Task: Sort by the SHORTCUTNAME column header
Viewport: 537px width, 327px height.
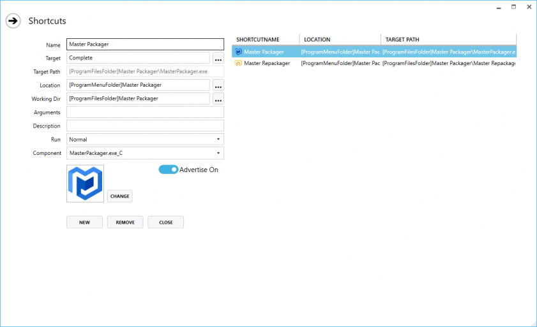Action: pyautogui.click(x=266, y=40)
